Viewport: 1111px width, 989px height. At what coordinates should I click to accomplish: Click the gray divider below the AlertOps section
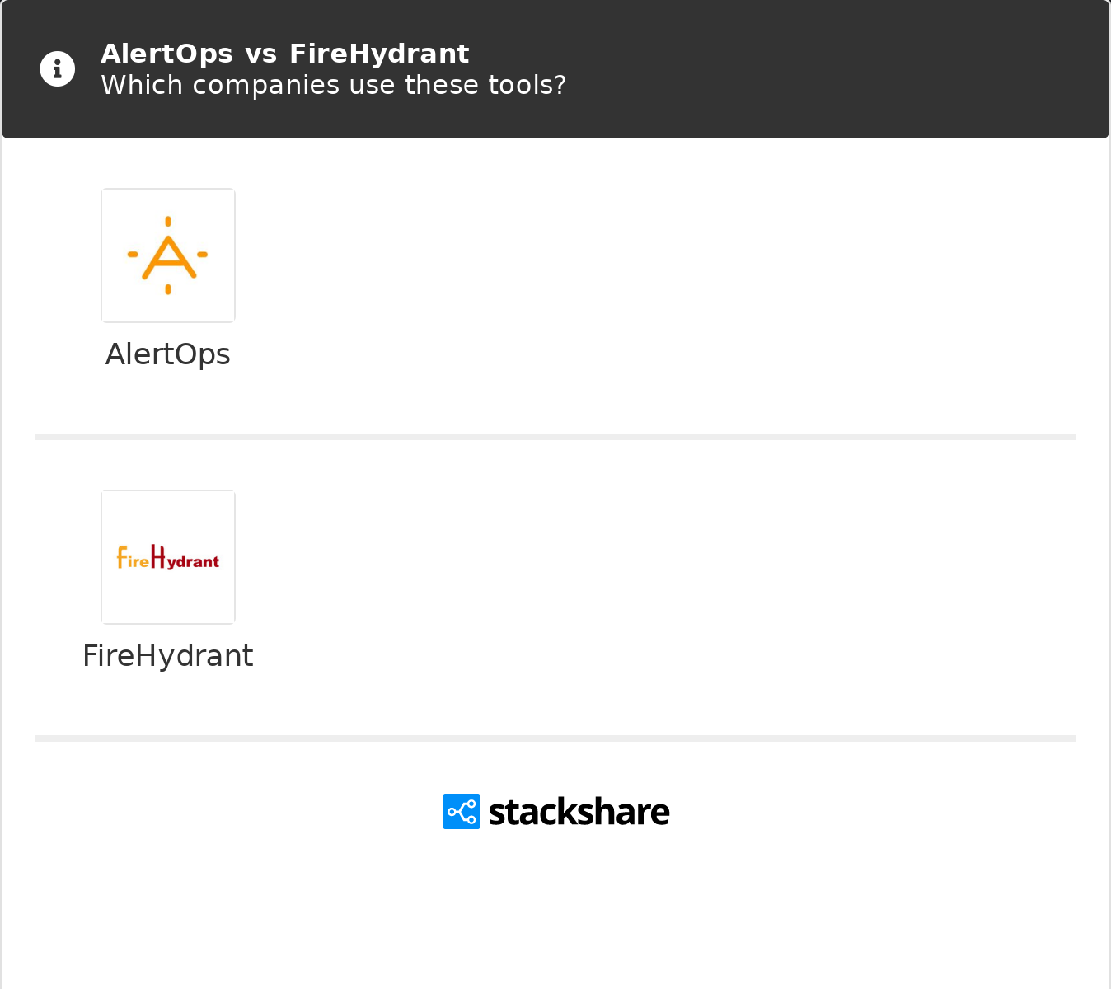click(555, 437)
